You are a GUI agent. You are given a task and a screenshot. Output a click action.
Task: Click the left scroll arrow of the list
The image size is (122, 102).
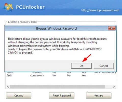coord(8,87)
